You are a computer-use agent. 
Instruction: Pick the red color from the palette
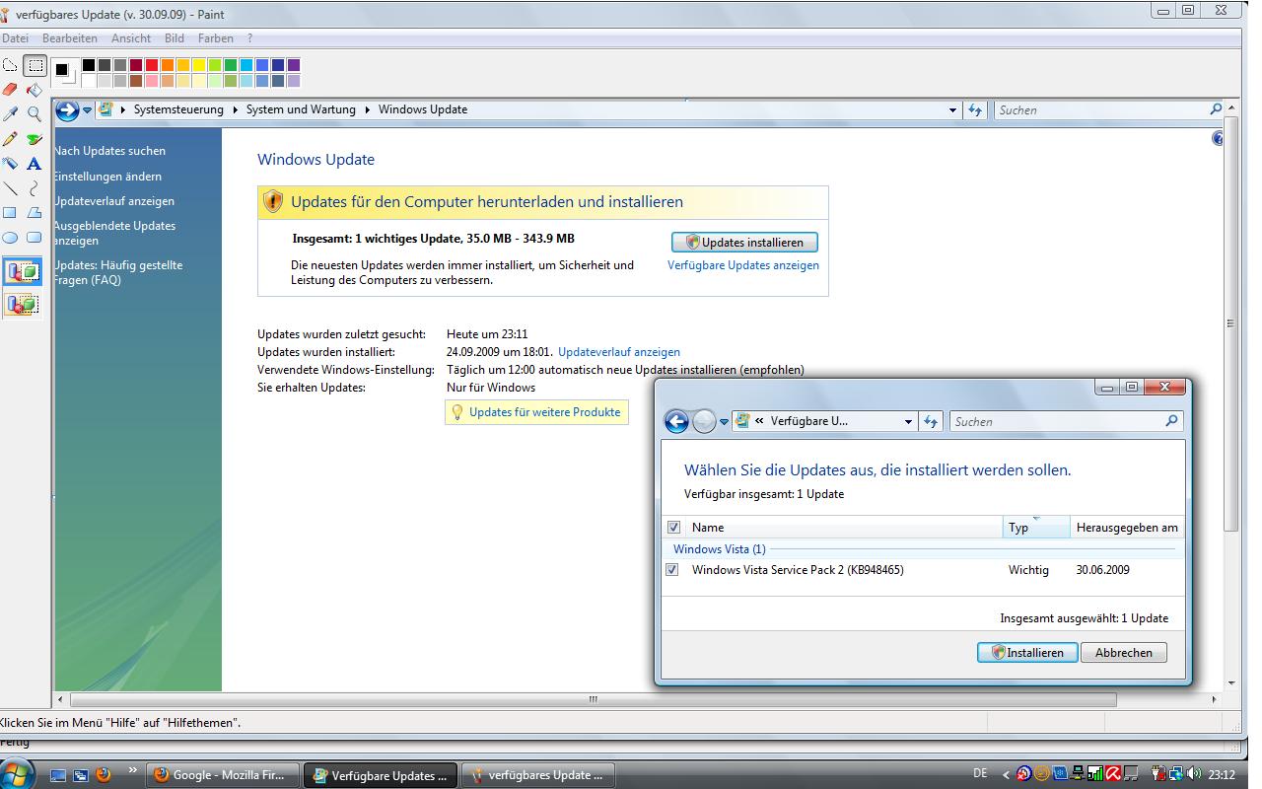152,65
